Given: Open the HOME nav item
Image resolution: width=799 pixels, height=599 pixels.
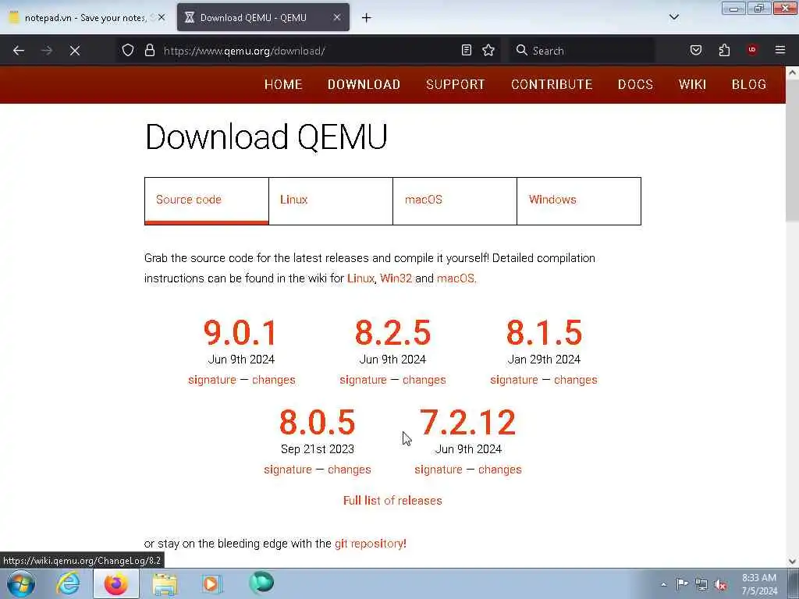Looking at the screenshot, I should (283, 84).
